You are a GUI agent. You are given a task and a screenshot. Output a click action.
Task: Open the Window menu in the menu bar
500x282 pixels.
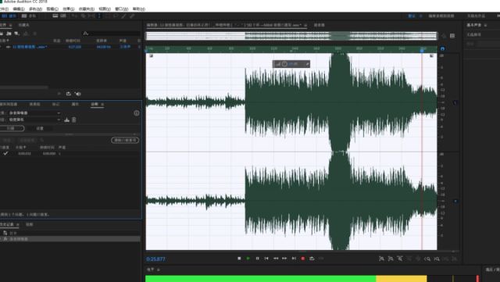pyautogui.click(x=121, y=9)
